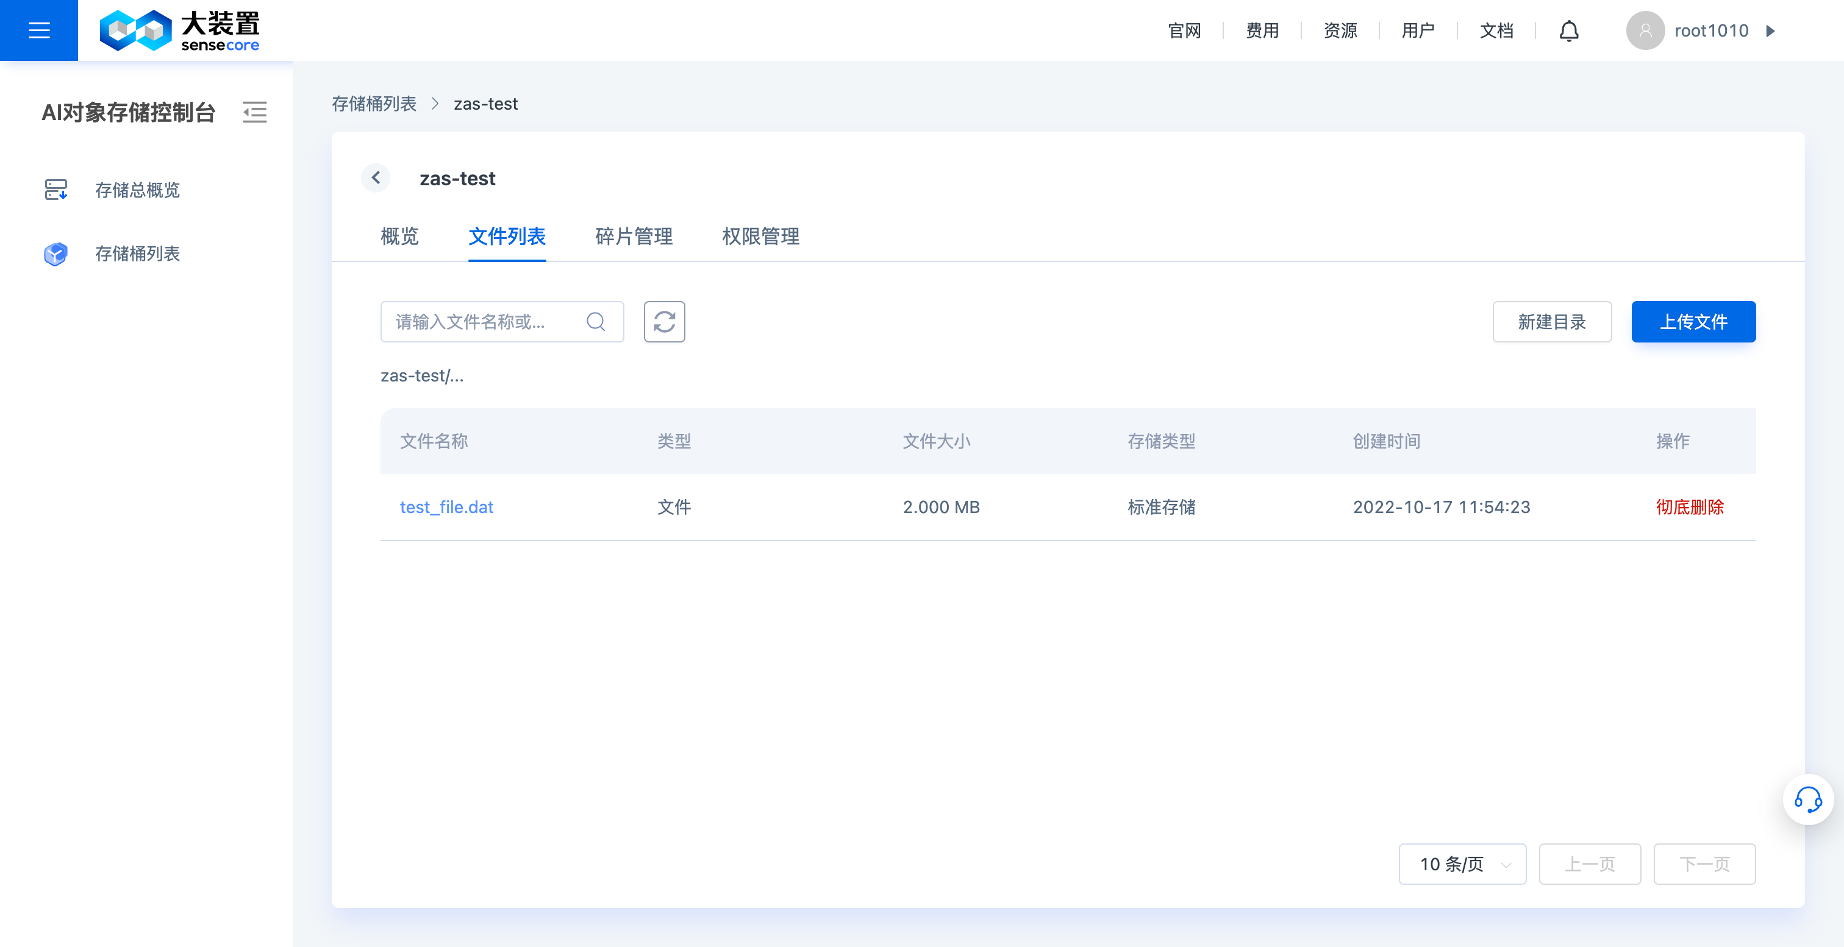The image size is (1844, 947).
Task: Click the back chevron beside zas-test
Action: [x=375, y=177]
